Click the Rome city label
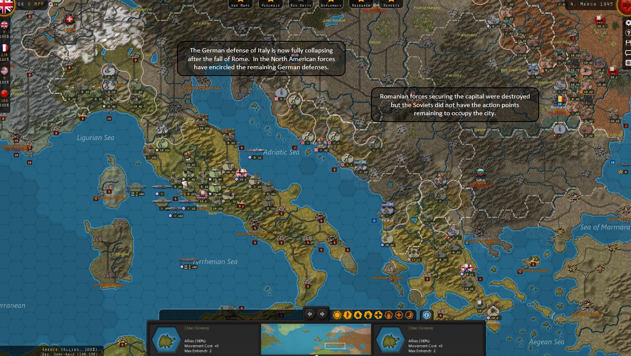 coord(202,206)
